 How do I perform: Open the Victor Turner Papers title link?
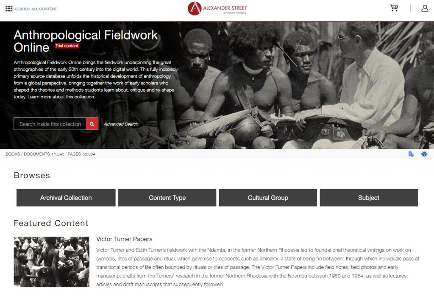pos(124,239)
